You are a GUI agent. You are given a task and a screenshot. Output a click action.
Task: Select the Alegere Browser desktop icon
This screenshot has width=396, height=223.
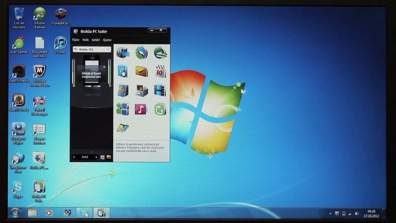[39, 133]
